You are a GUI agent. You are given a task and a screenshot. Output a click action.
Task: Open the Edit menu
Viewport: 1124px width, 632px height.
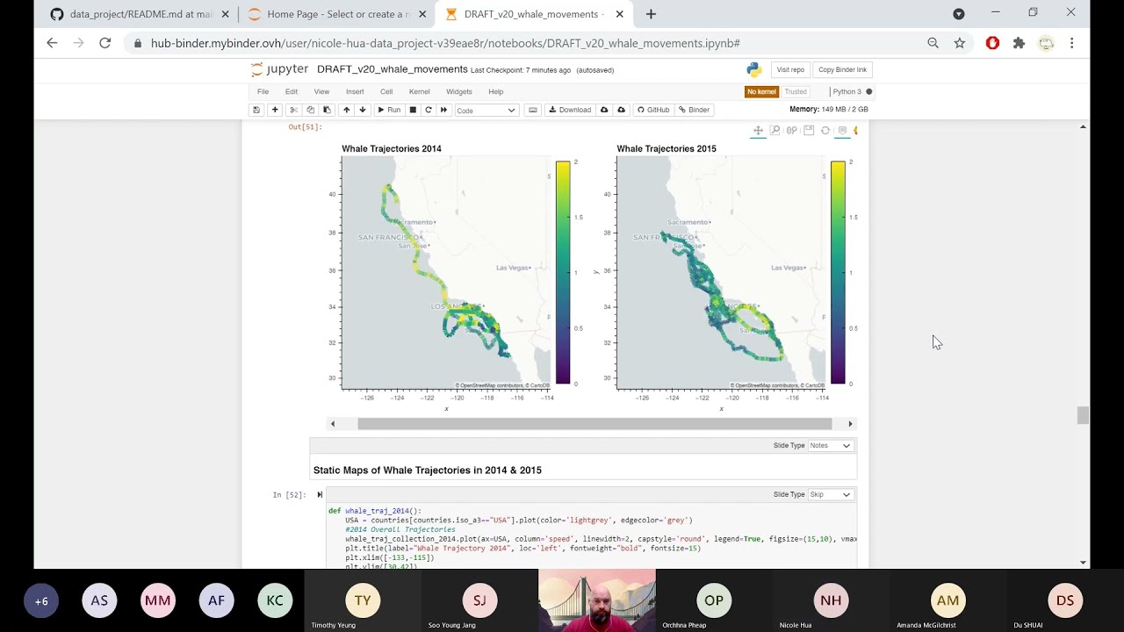292,91
